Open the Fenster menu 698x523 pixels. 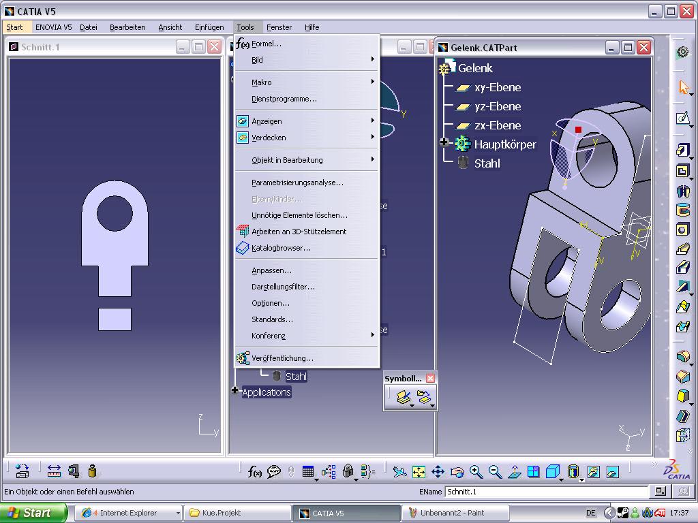point(279,27)
